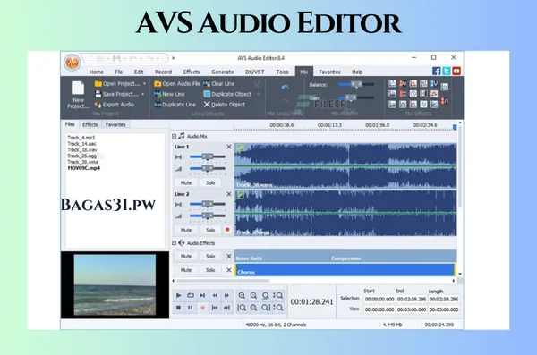Open the Home ribbon tab
Viewport: 537px width, 355px height.
[x=97, y=72]
